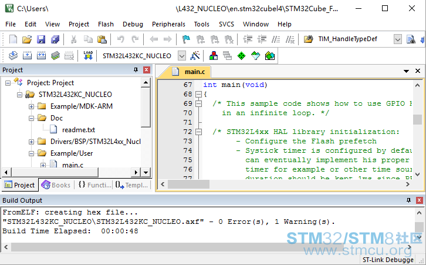Cut selection with the scissors icon
This screenshot has width=426, height=265.
coord(73,39)
